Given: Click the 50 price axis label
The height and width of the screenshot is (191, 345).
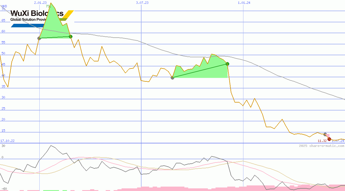Looking at the screenshot, I should pos(3,53).
